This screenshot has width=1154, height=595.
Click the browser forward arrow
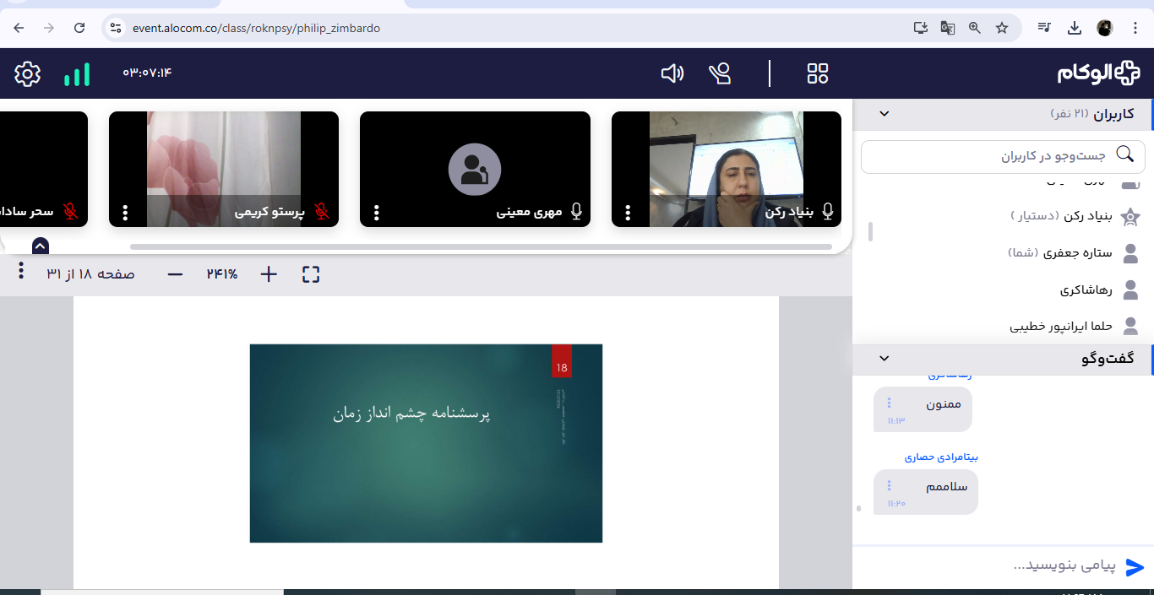(x=49, y=28)
